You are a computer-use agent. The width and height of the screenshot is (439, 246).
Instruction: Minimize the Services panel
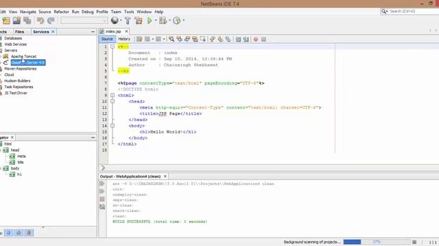93,32
